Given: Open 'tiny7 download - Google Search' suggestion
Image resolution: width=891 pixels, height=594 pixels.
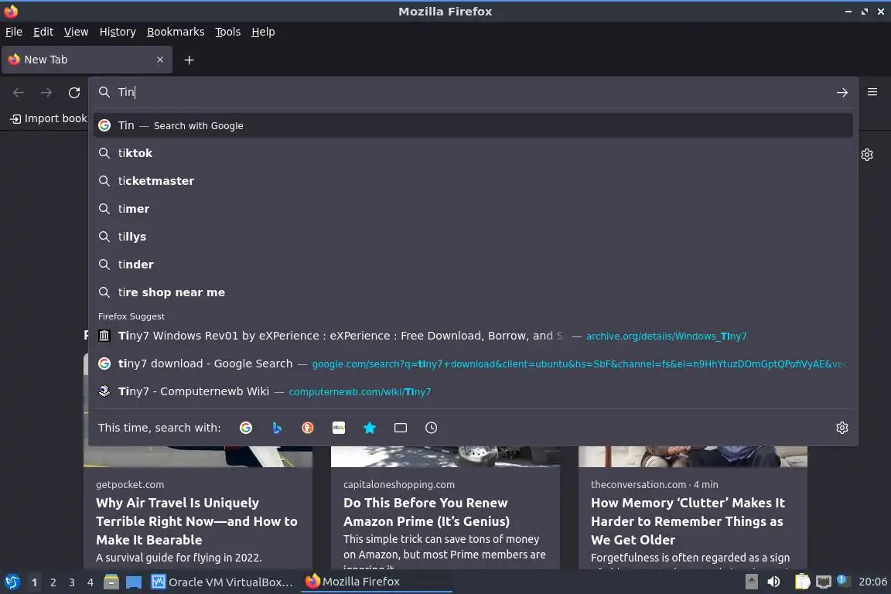Looking at the screenshot, I should [x=473, y=364].
